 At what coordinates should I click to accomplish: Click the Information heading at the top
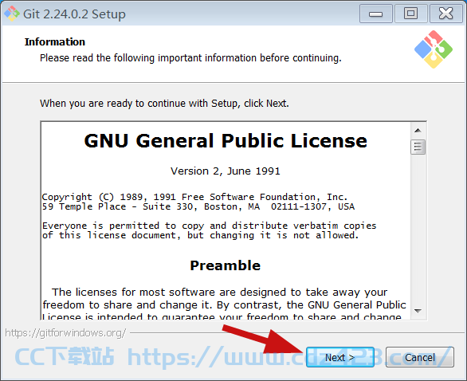coord(55,42)
